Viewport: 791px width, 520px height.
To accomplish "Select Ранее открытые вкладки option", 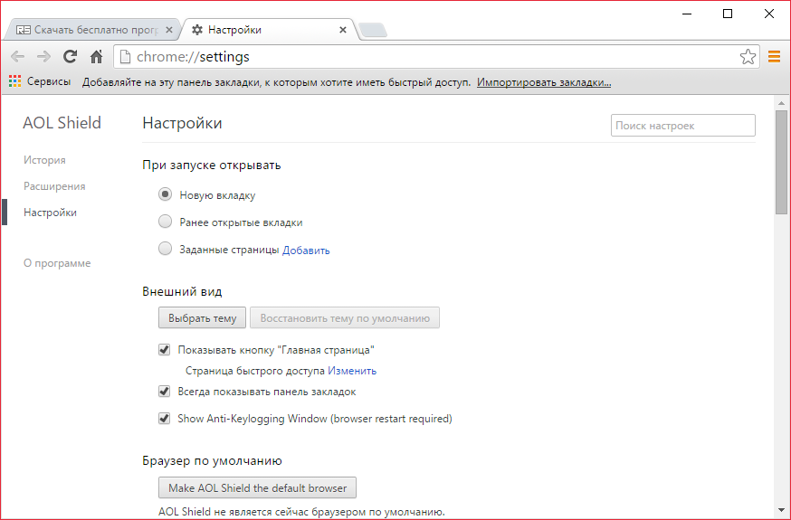I will (165, 222).
